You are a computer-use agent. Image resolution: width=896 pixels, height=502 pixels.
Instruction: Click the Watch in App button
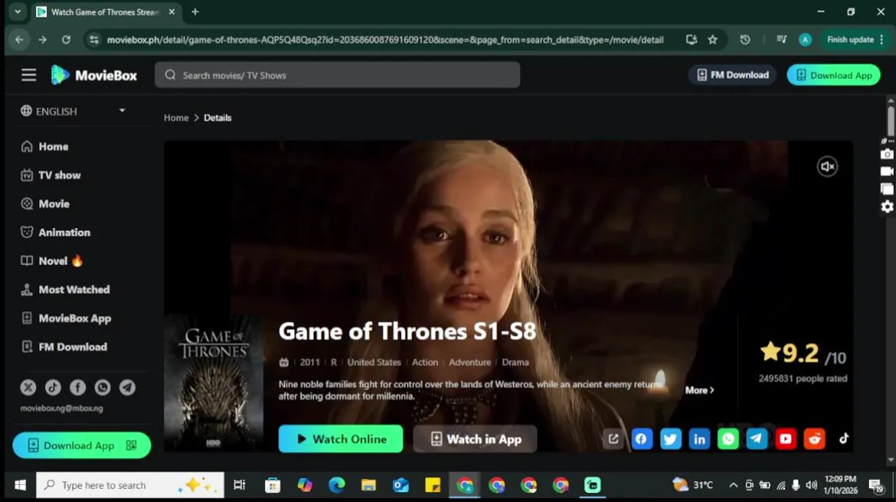(475, 439)
